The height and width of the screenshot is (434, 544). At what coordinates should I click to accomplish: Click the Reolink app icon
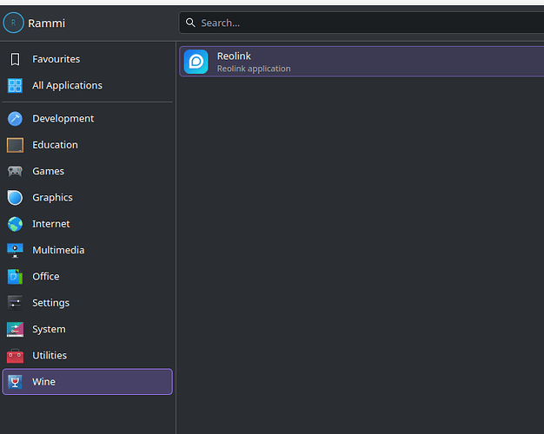coord(196,62)
